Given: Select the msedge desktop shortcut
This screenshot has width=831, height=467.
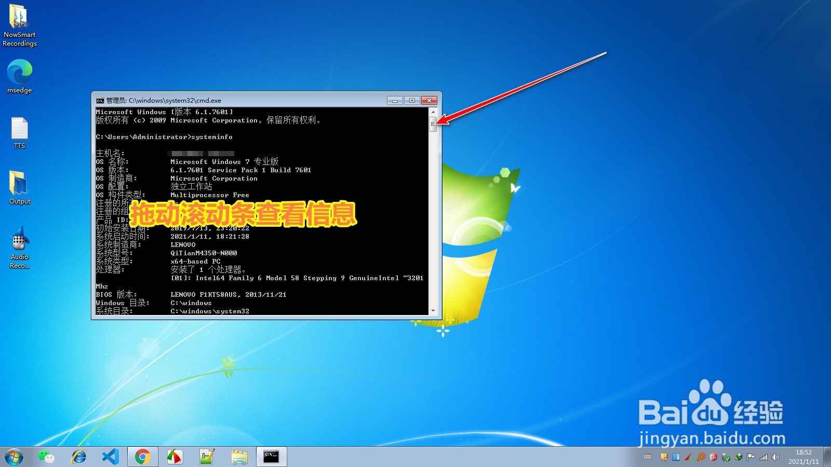Looking at the screenshot, I should click(19, 76).
